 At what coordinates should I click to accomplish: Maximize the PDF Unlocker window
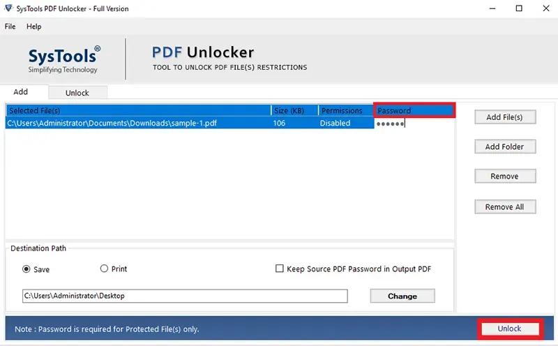(519, 8)
